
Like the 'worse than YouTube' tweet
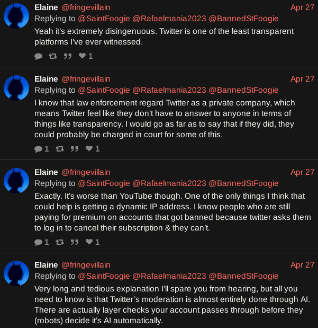tap(93, 242)
